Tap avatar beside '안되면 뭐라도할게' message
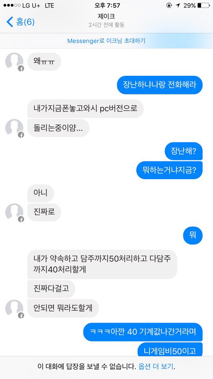The width and height of the screenshot is (213, 379). (x=15, y=309)
